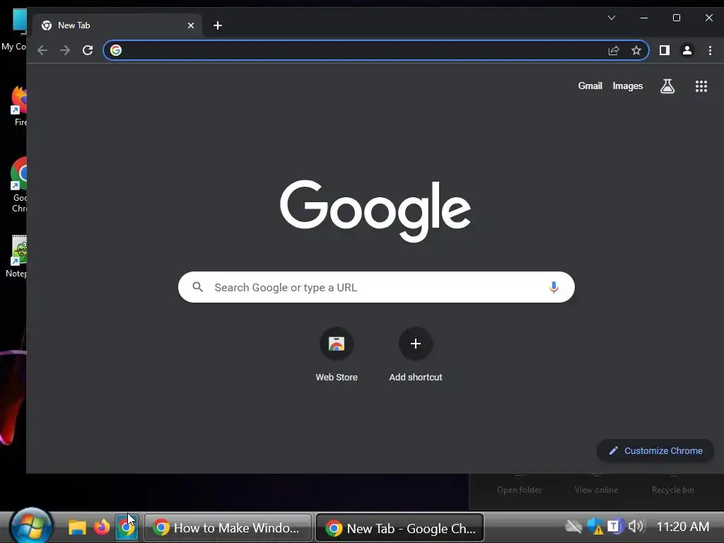Image resolution: width=724 pixels, height=543 pixels.
Task: Bookmark this tab with the star icon
Action: tap(636, 50)
